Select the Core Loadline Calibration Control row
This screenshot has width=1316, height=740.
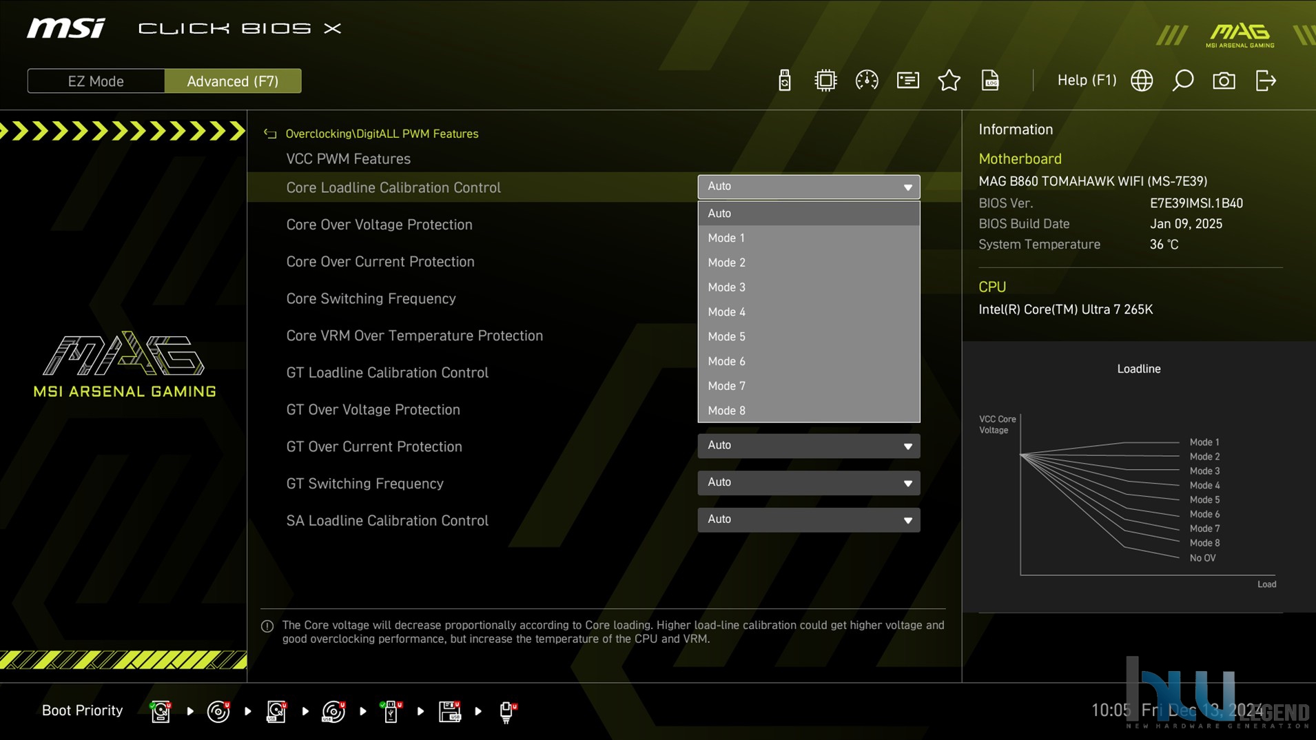pyautogui.click(x=604, y=187)
